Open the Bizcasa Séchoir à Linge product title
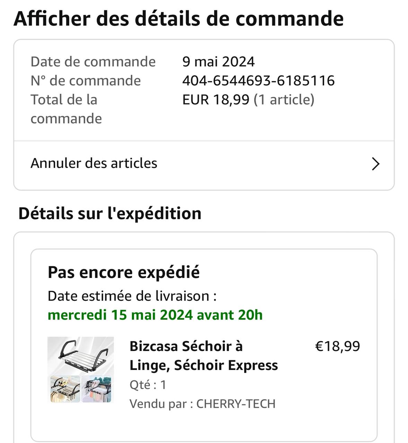This screenshot has height=443, width=408. coord(203,355)
